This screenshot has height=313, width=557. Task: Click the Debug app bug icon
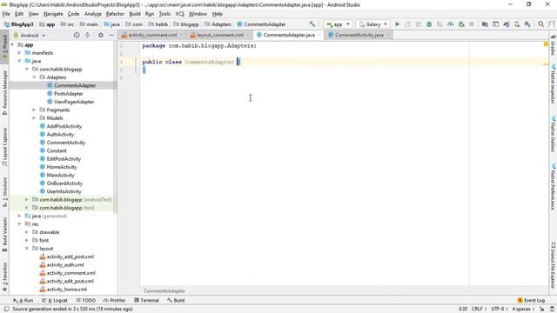[x=429, y=24]
